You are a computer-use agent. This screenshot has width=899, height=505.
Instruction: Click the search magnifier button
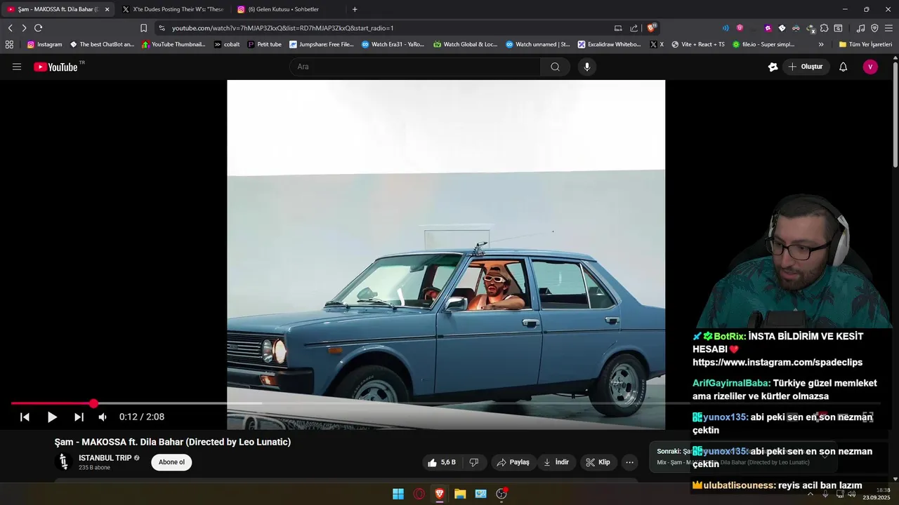coord(555,67)
